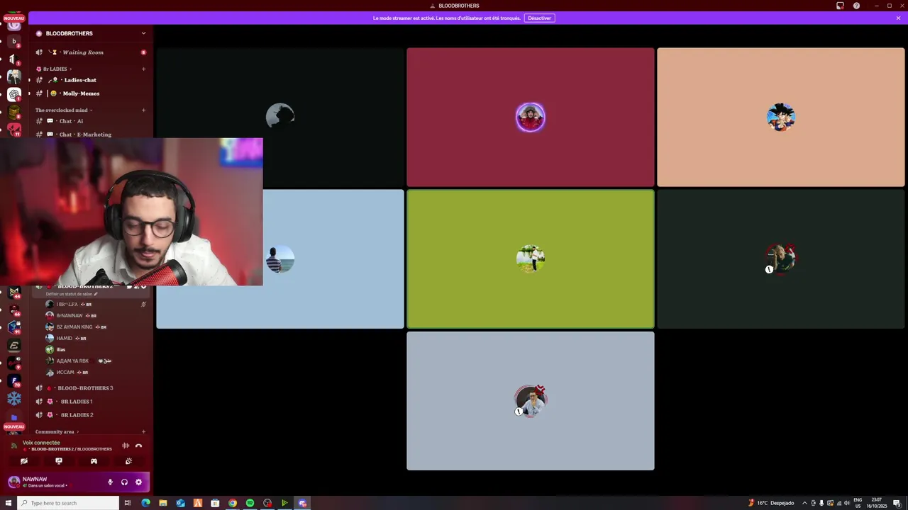Open the server folder icon above NOUVEAU
The image size is (908, 510).
coord(13,417)
